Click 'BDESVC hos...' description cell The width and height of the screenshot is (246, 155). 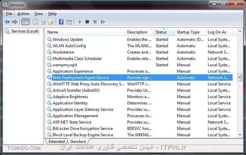(x=139, y=128)
